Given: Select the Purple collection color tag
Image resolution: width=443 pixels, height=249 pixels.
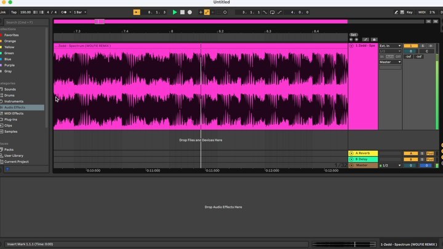Looking at the screenshot, I should point(10,65).
